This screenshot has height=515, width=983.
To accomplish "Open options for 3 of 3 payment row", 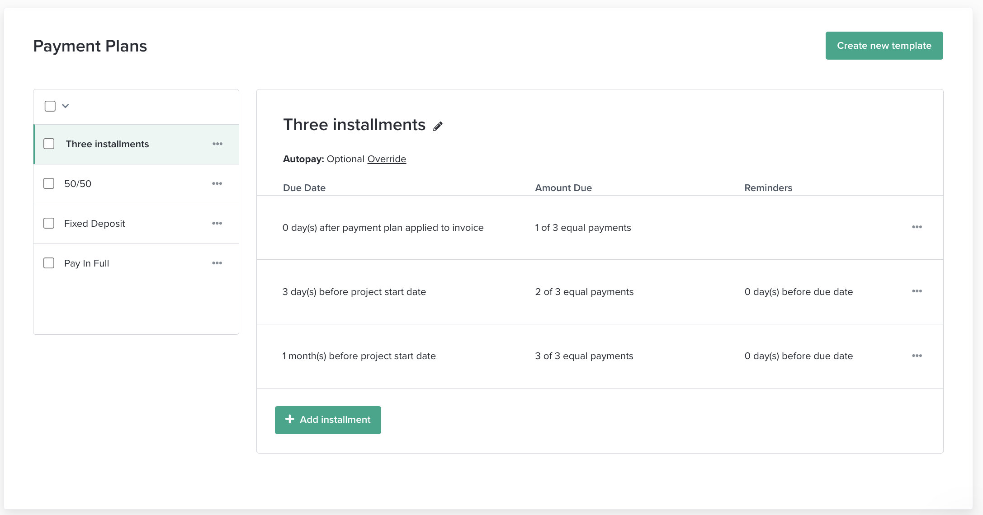I will pyautogui.click(x=917, y=356).
